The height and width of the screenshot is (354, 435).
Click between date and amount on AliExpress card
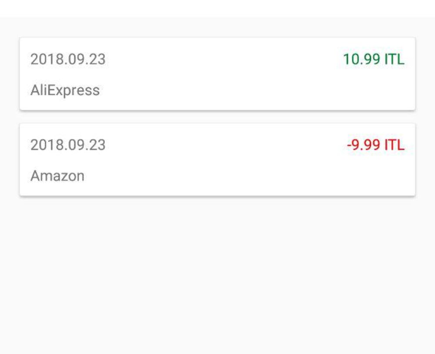point(222,59)
